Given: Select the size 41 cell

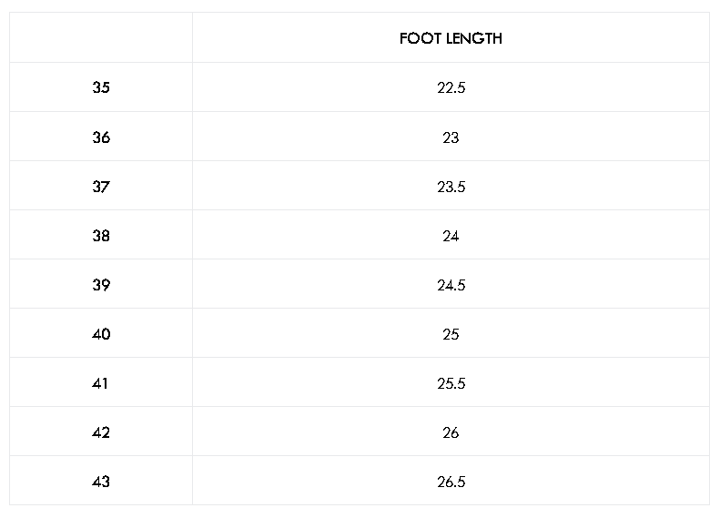Looking at the screenshot, I should tap(101, 382).
